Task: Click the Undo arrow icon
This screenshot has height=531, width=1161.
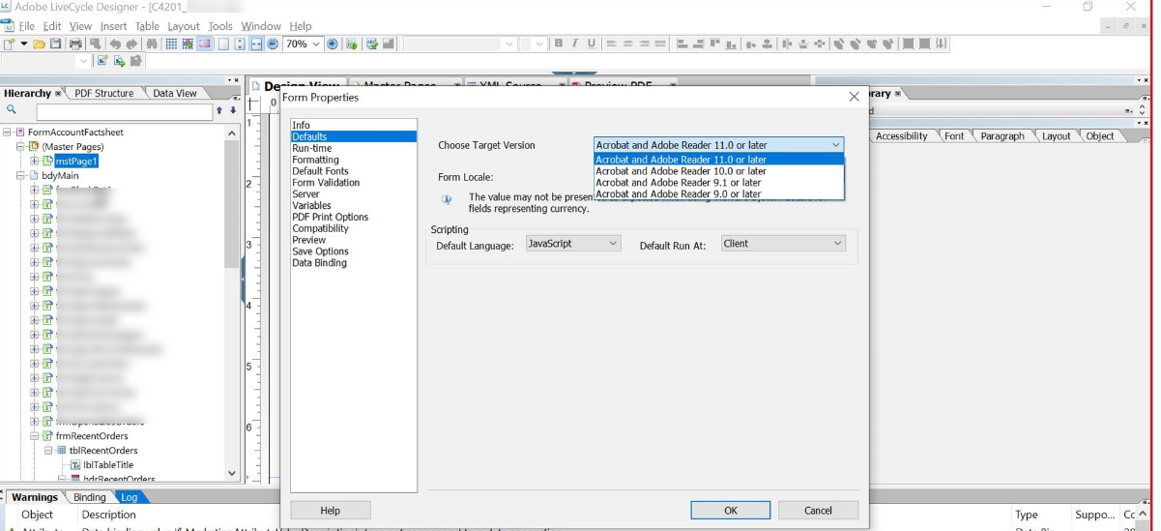Action: click(x=115, y=44)
